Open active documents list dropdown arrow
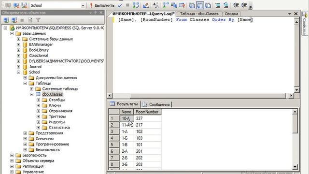 290,14
